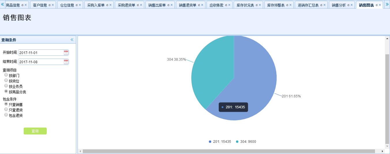Close the 库存预警表 tab
The image size is (390, 154).
[290, 5]
